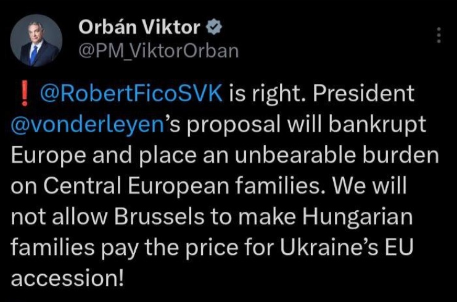Open the @RobertFicoSVK mention link
The height and width of the screenshot is (302, 457).
tap(131, 93)
